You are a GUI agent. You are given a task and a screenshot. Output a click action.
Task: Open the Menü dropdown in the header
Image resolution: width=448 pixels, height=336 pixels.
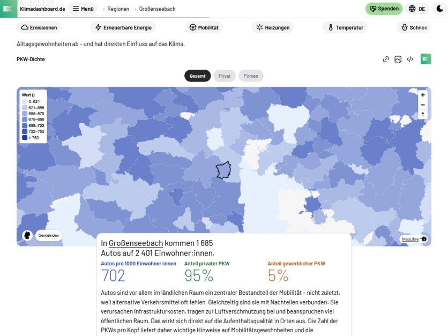click(x=83, y=9)
